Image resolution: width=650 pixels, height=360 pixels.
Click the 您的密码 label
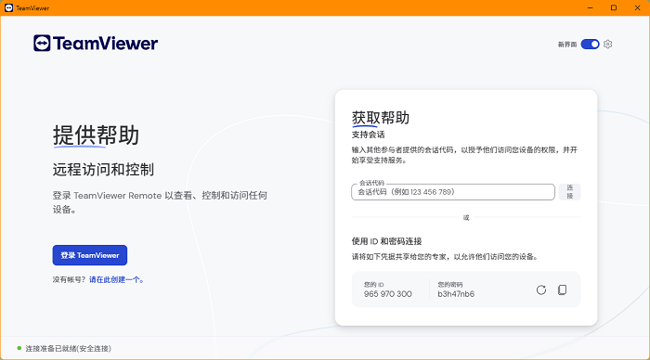point(450,285)
